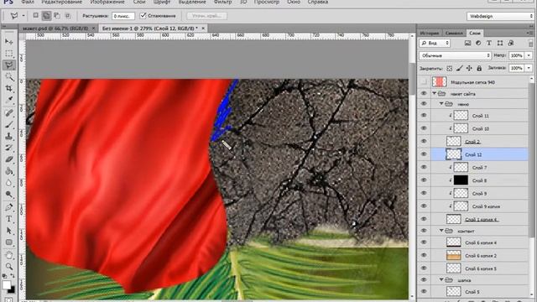Image resolution: width=537 pixels, height=302 pixels.
Task: Click the Intersect with selection icon
Action: 67,15
